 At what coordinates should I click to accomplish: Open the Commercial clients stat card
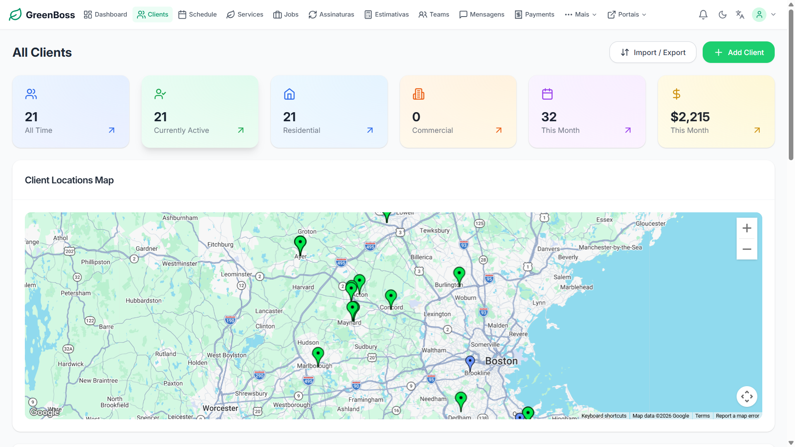tap(458, 111)
